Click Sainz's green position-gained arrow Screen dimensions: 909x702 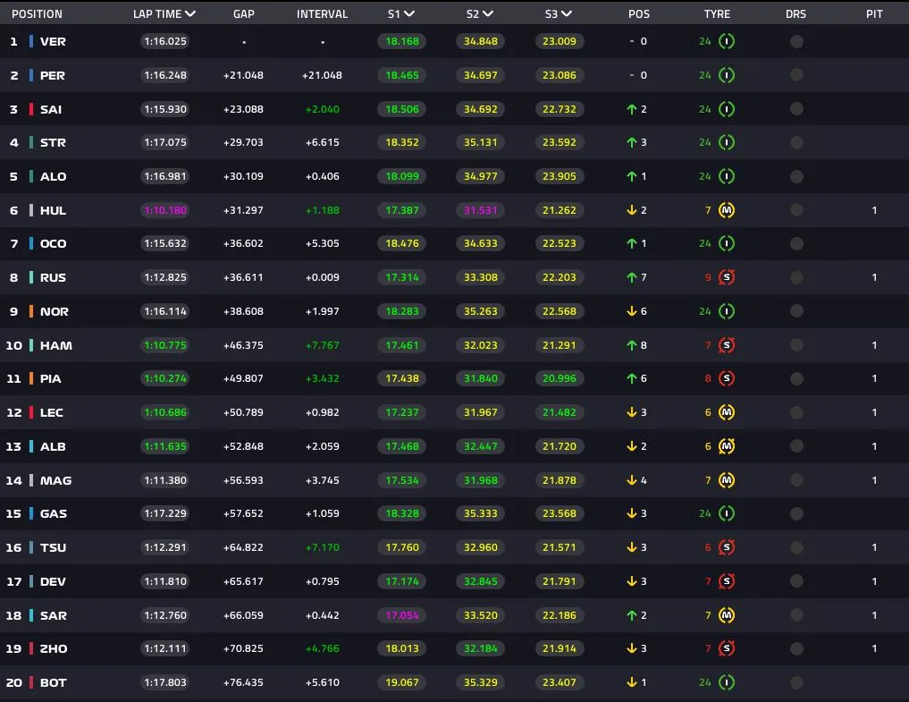click(631, 109)
